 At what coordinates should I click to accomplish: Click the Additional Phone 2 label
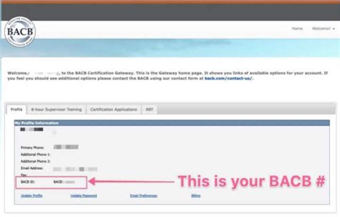(35, 161)
